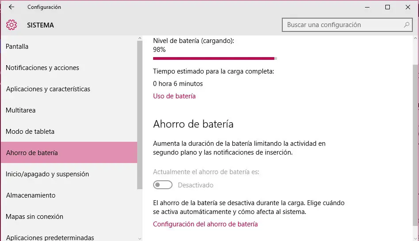
Task: Click the Sistema gear icon
Action: click(x=12, y=25)
